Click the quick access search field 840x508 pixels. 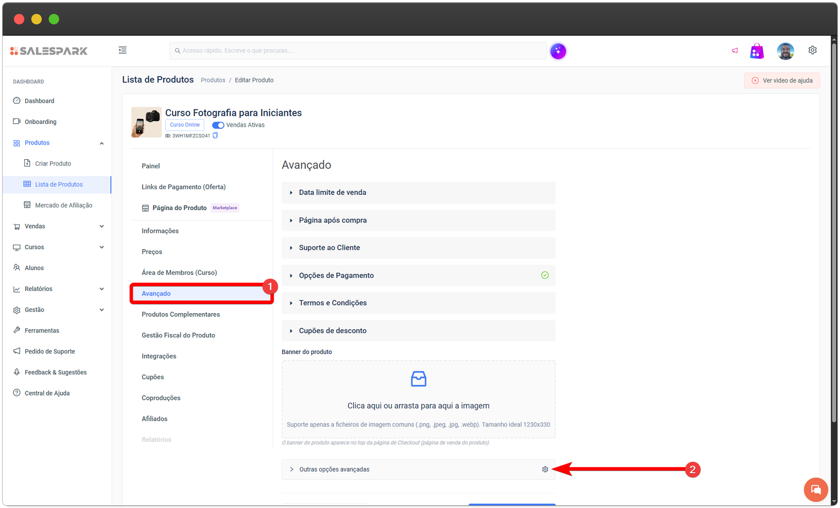pyautogui.click(x=358, y=51)
